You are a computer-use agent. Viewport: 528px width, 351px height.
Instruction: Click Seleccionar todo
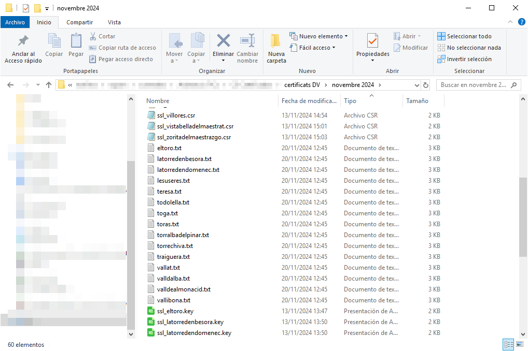point(464,36)
